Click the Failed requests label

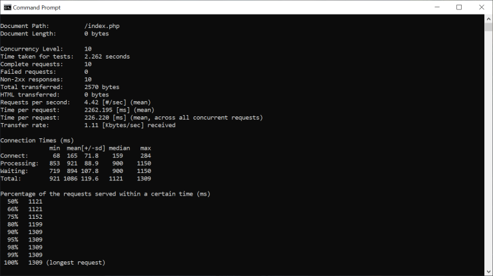(x=28, y=72)
